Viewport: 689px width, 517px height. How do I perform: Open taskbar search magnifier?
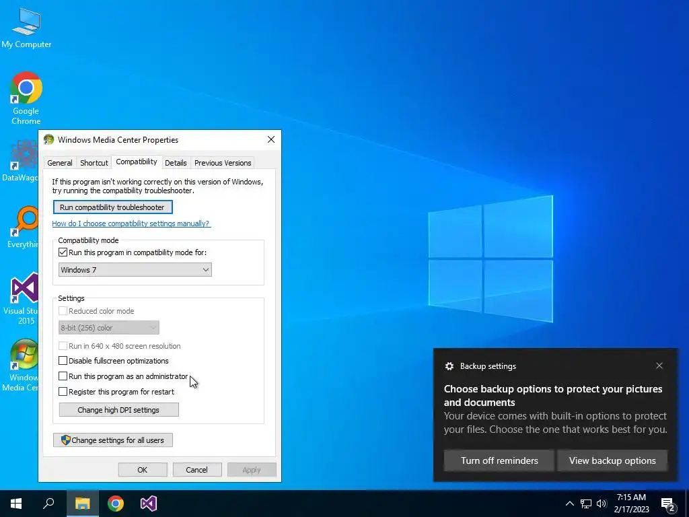(x=48, y=504)
